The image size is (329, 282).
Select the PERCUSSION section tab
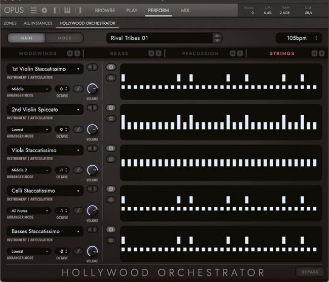200,54
